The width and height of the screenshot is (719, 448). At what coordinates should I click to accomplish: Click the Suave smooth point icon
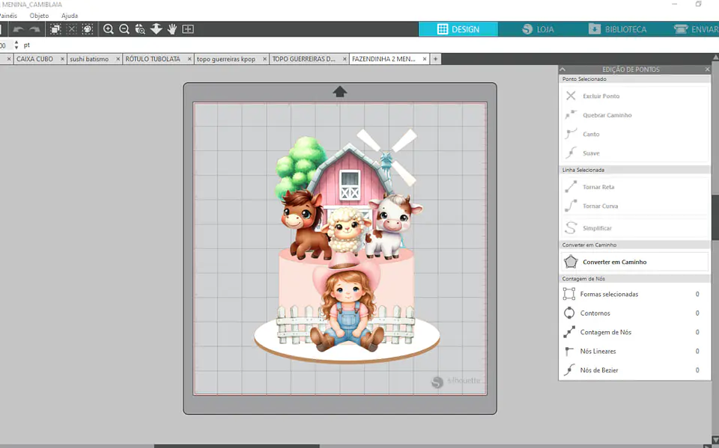pyautogui.click(x=571, y=153)
